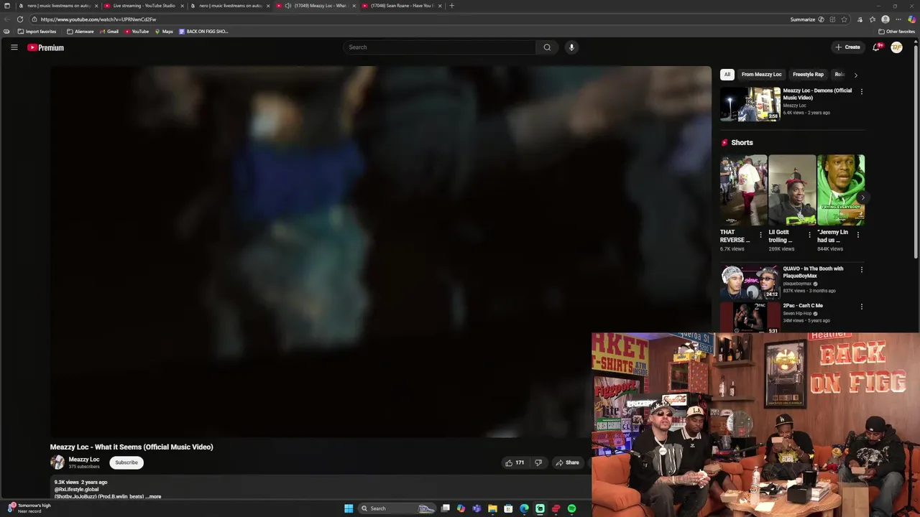This screenshot has height=517, width=920.
Task: Select Freestyle Rap filter chip
Action: point(808,75)
